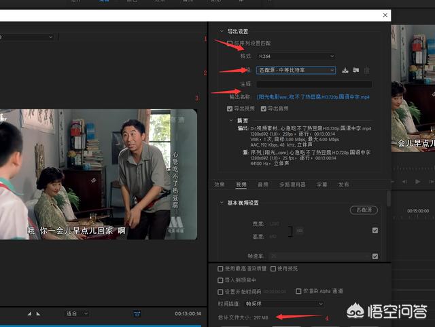The image size is (435, 327).
Task: Click the blue output file name link
Action: click(313, 97)
